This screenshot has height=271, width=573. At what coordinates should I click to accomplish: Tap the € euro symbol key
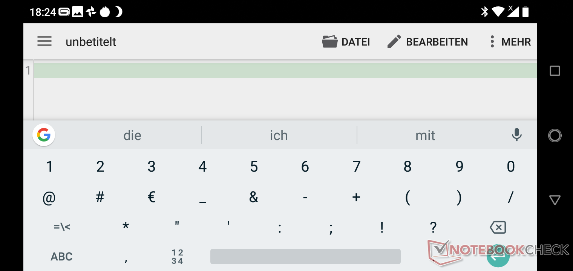[152, 197]
